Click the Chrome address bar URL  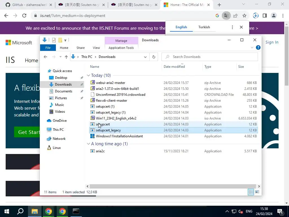(73, 16)
